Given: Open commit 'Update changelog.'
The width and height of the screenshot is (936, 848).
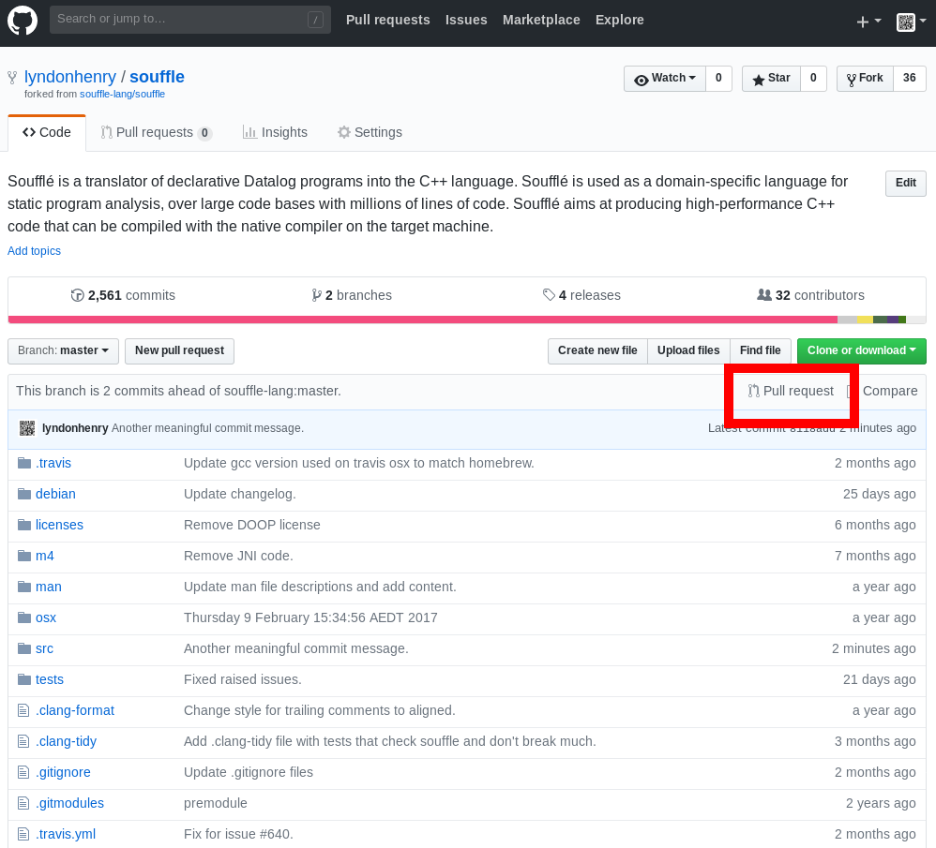Looking at the screenshot, I should (x=240, y=495).
